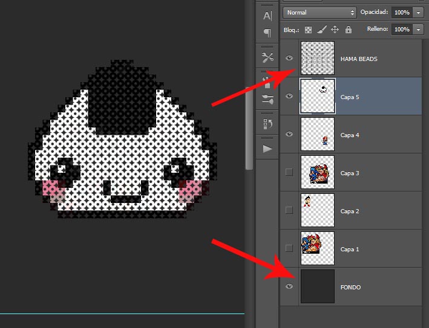Viewport: 429px width, 328px height.
Task: Open the Actions panel play icon
Action: point(267,149)
